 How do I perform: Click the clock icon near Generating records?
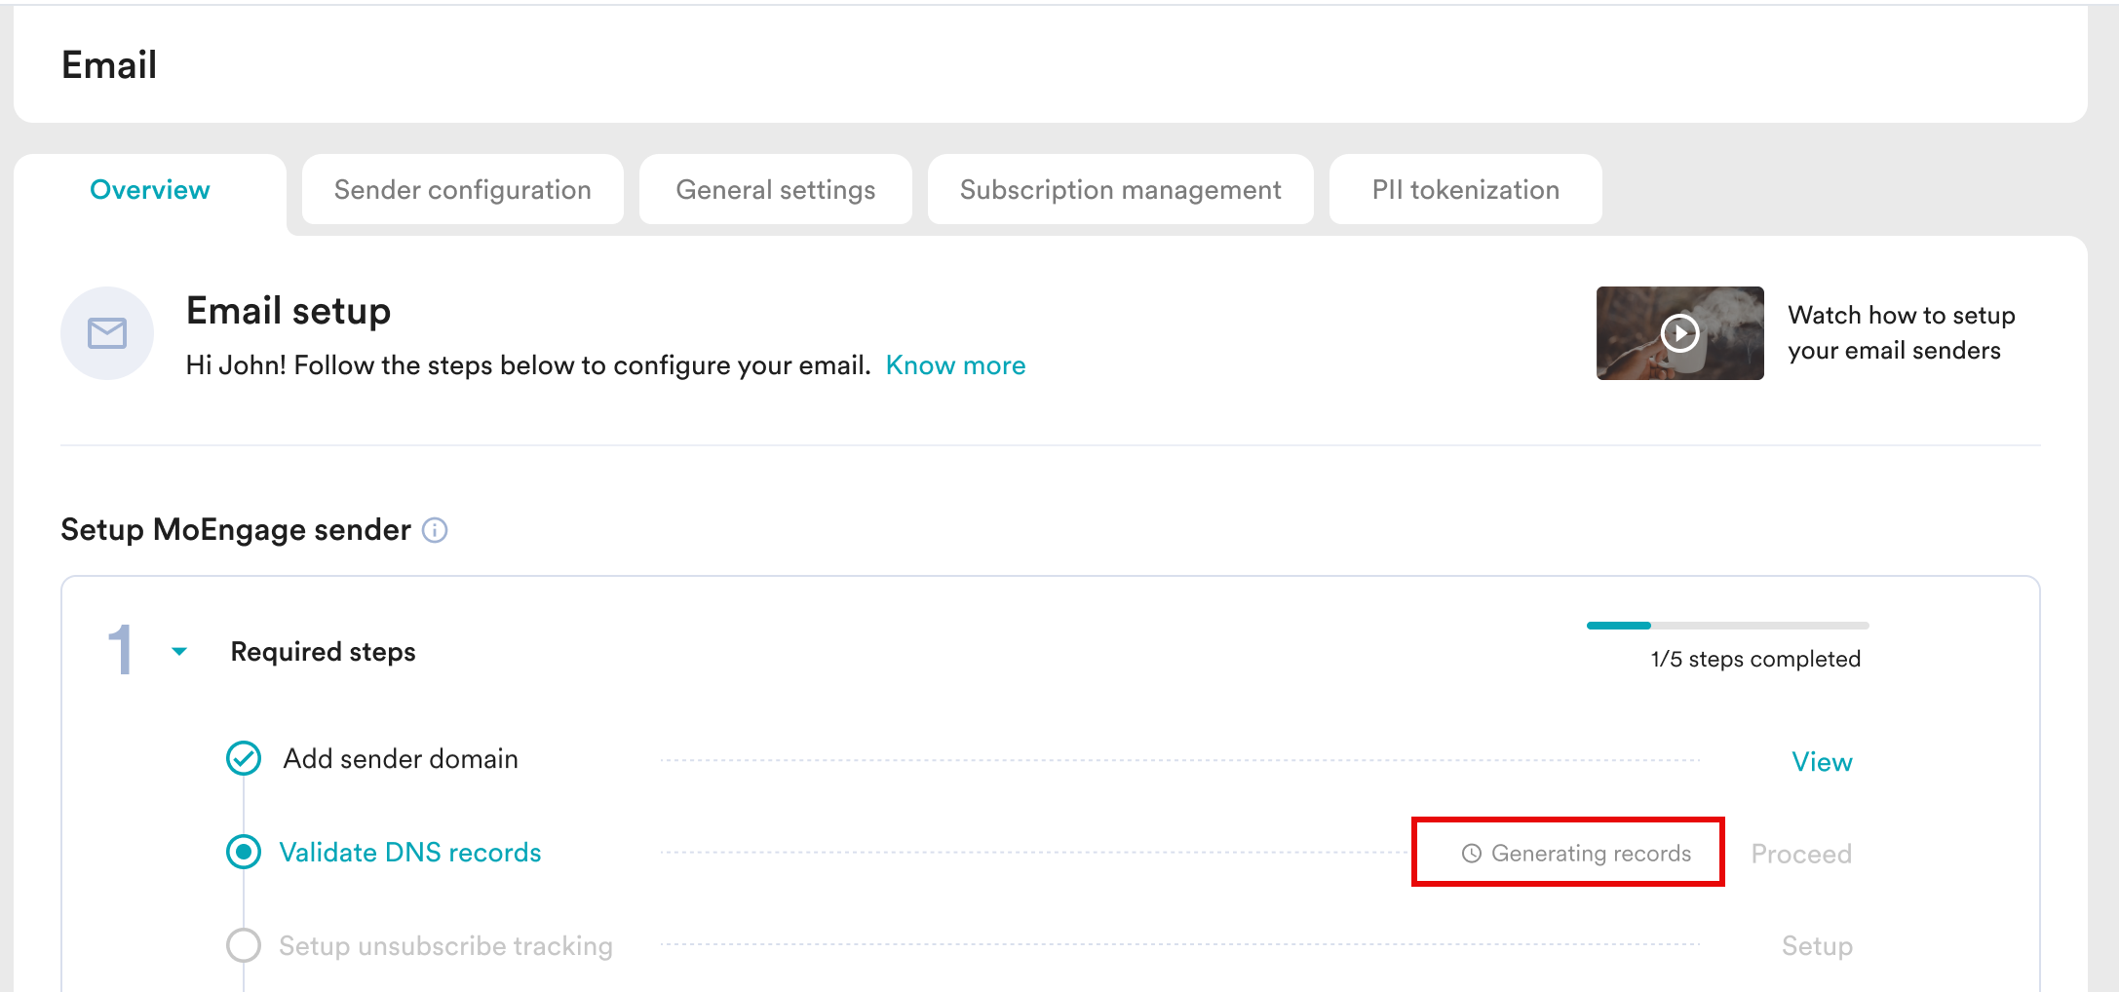click(x=1472, y=854)
